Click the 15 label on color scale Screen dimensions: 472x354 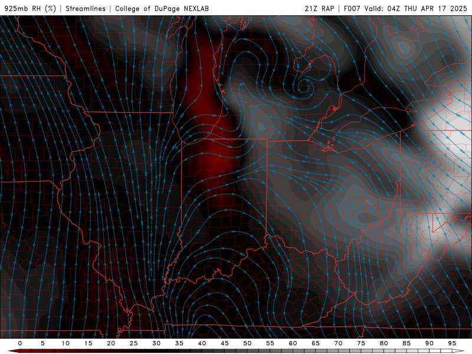pyautogui.click(x=88, y=343)
